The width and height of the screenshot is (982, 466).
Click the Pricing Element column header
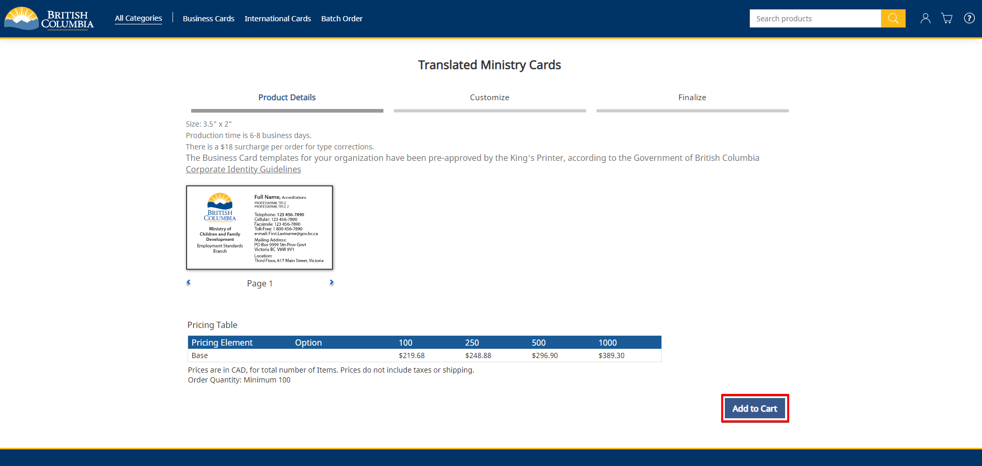222,342
